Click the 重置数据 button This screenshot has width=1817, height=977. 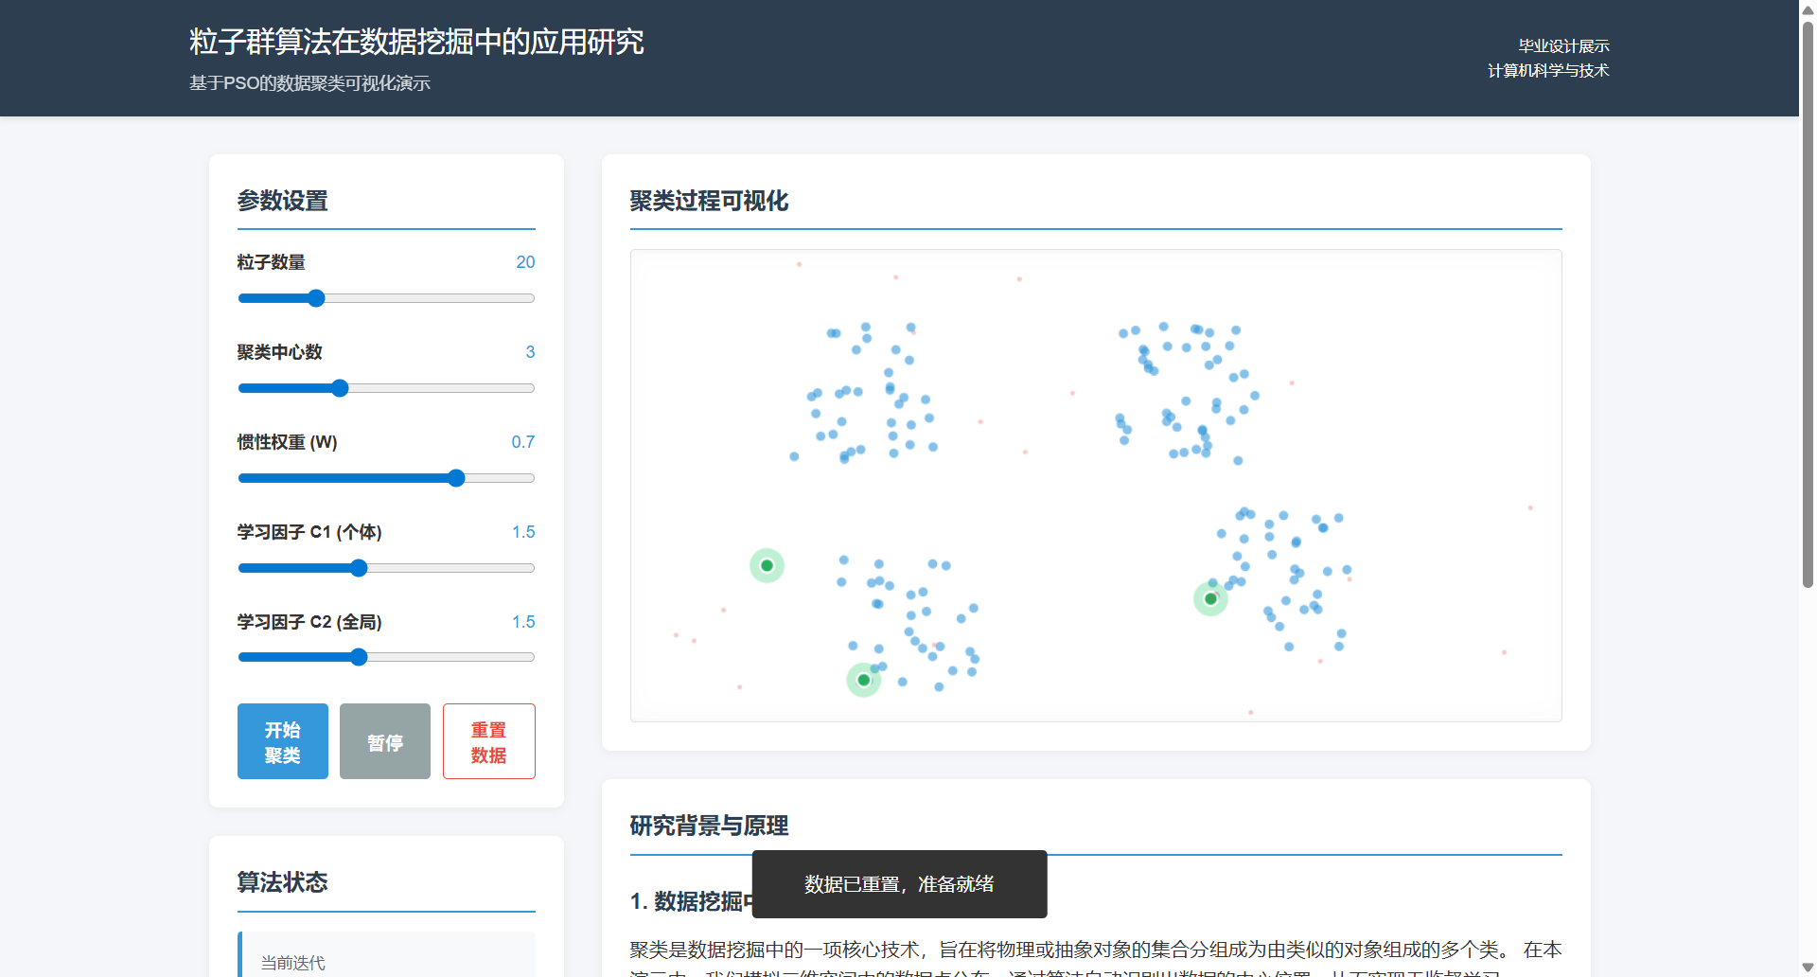pos(488,741)
